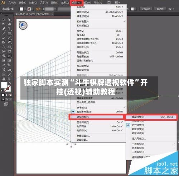Open the stroke color dropdown in control bar

click(x=32, y=9)
